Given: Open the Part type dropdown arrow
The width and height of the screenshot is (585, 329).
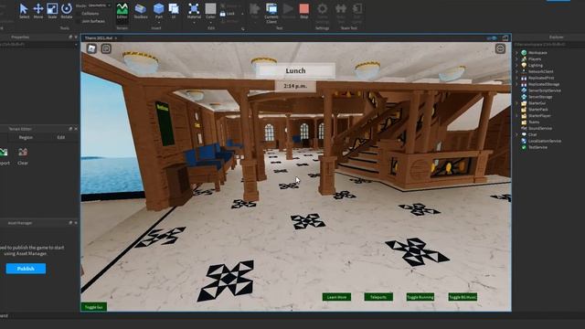Looking at the screenshot, I should point(158,22).
